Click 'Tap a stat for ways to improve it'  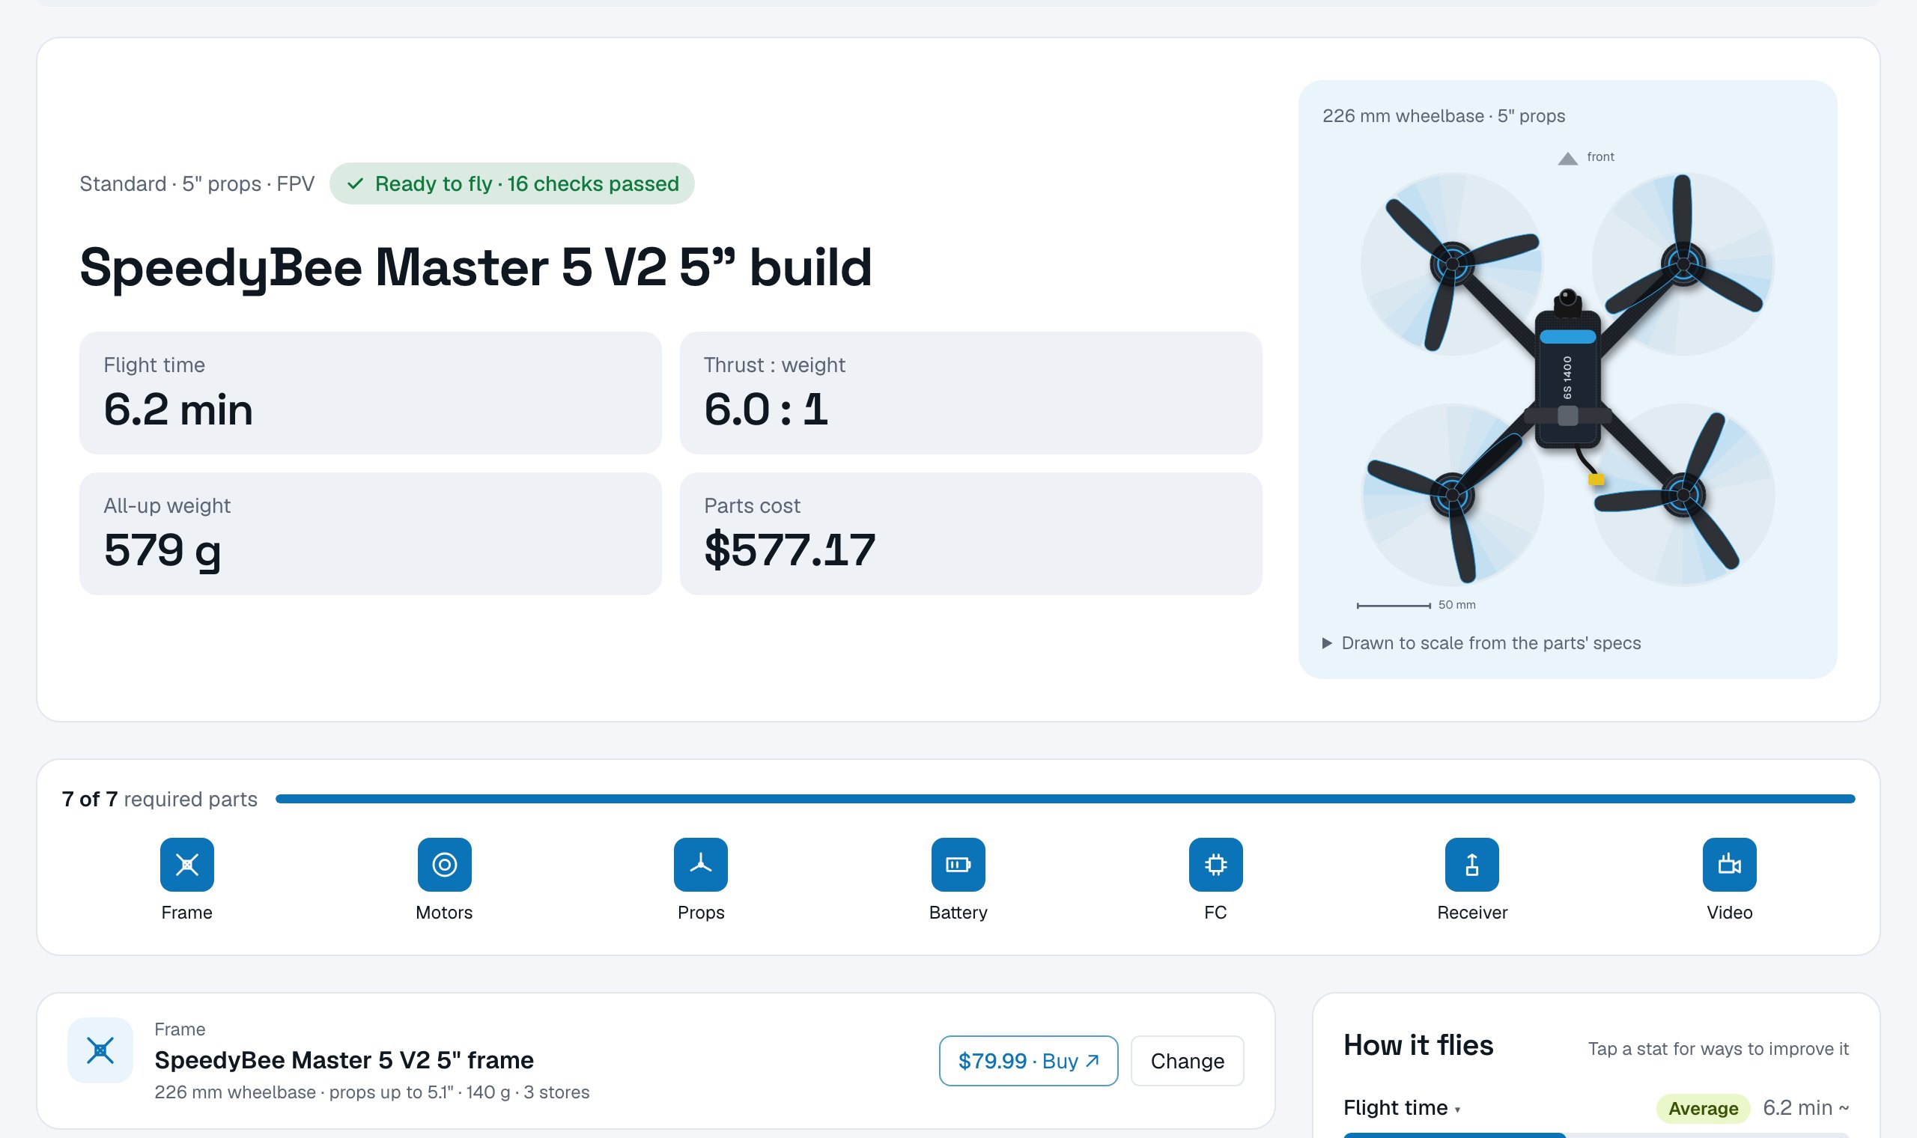tap(1718, 1048)
